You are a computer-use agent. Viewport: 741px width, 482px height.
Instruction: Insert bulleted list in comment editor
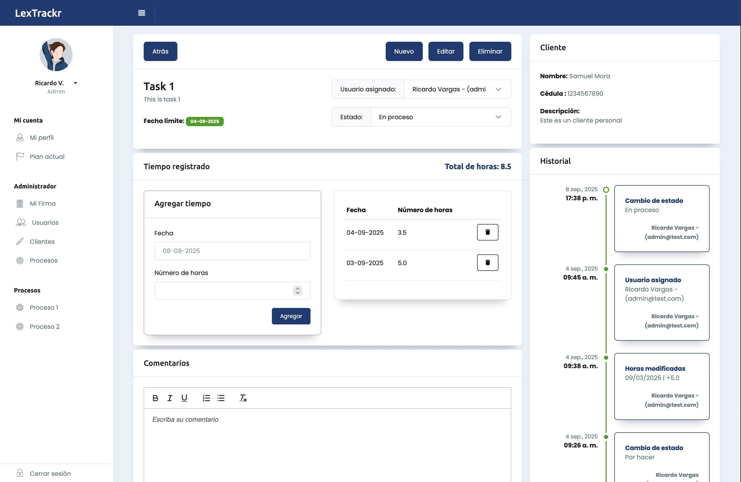[x=221, y=398]
